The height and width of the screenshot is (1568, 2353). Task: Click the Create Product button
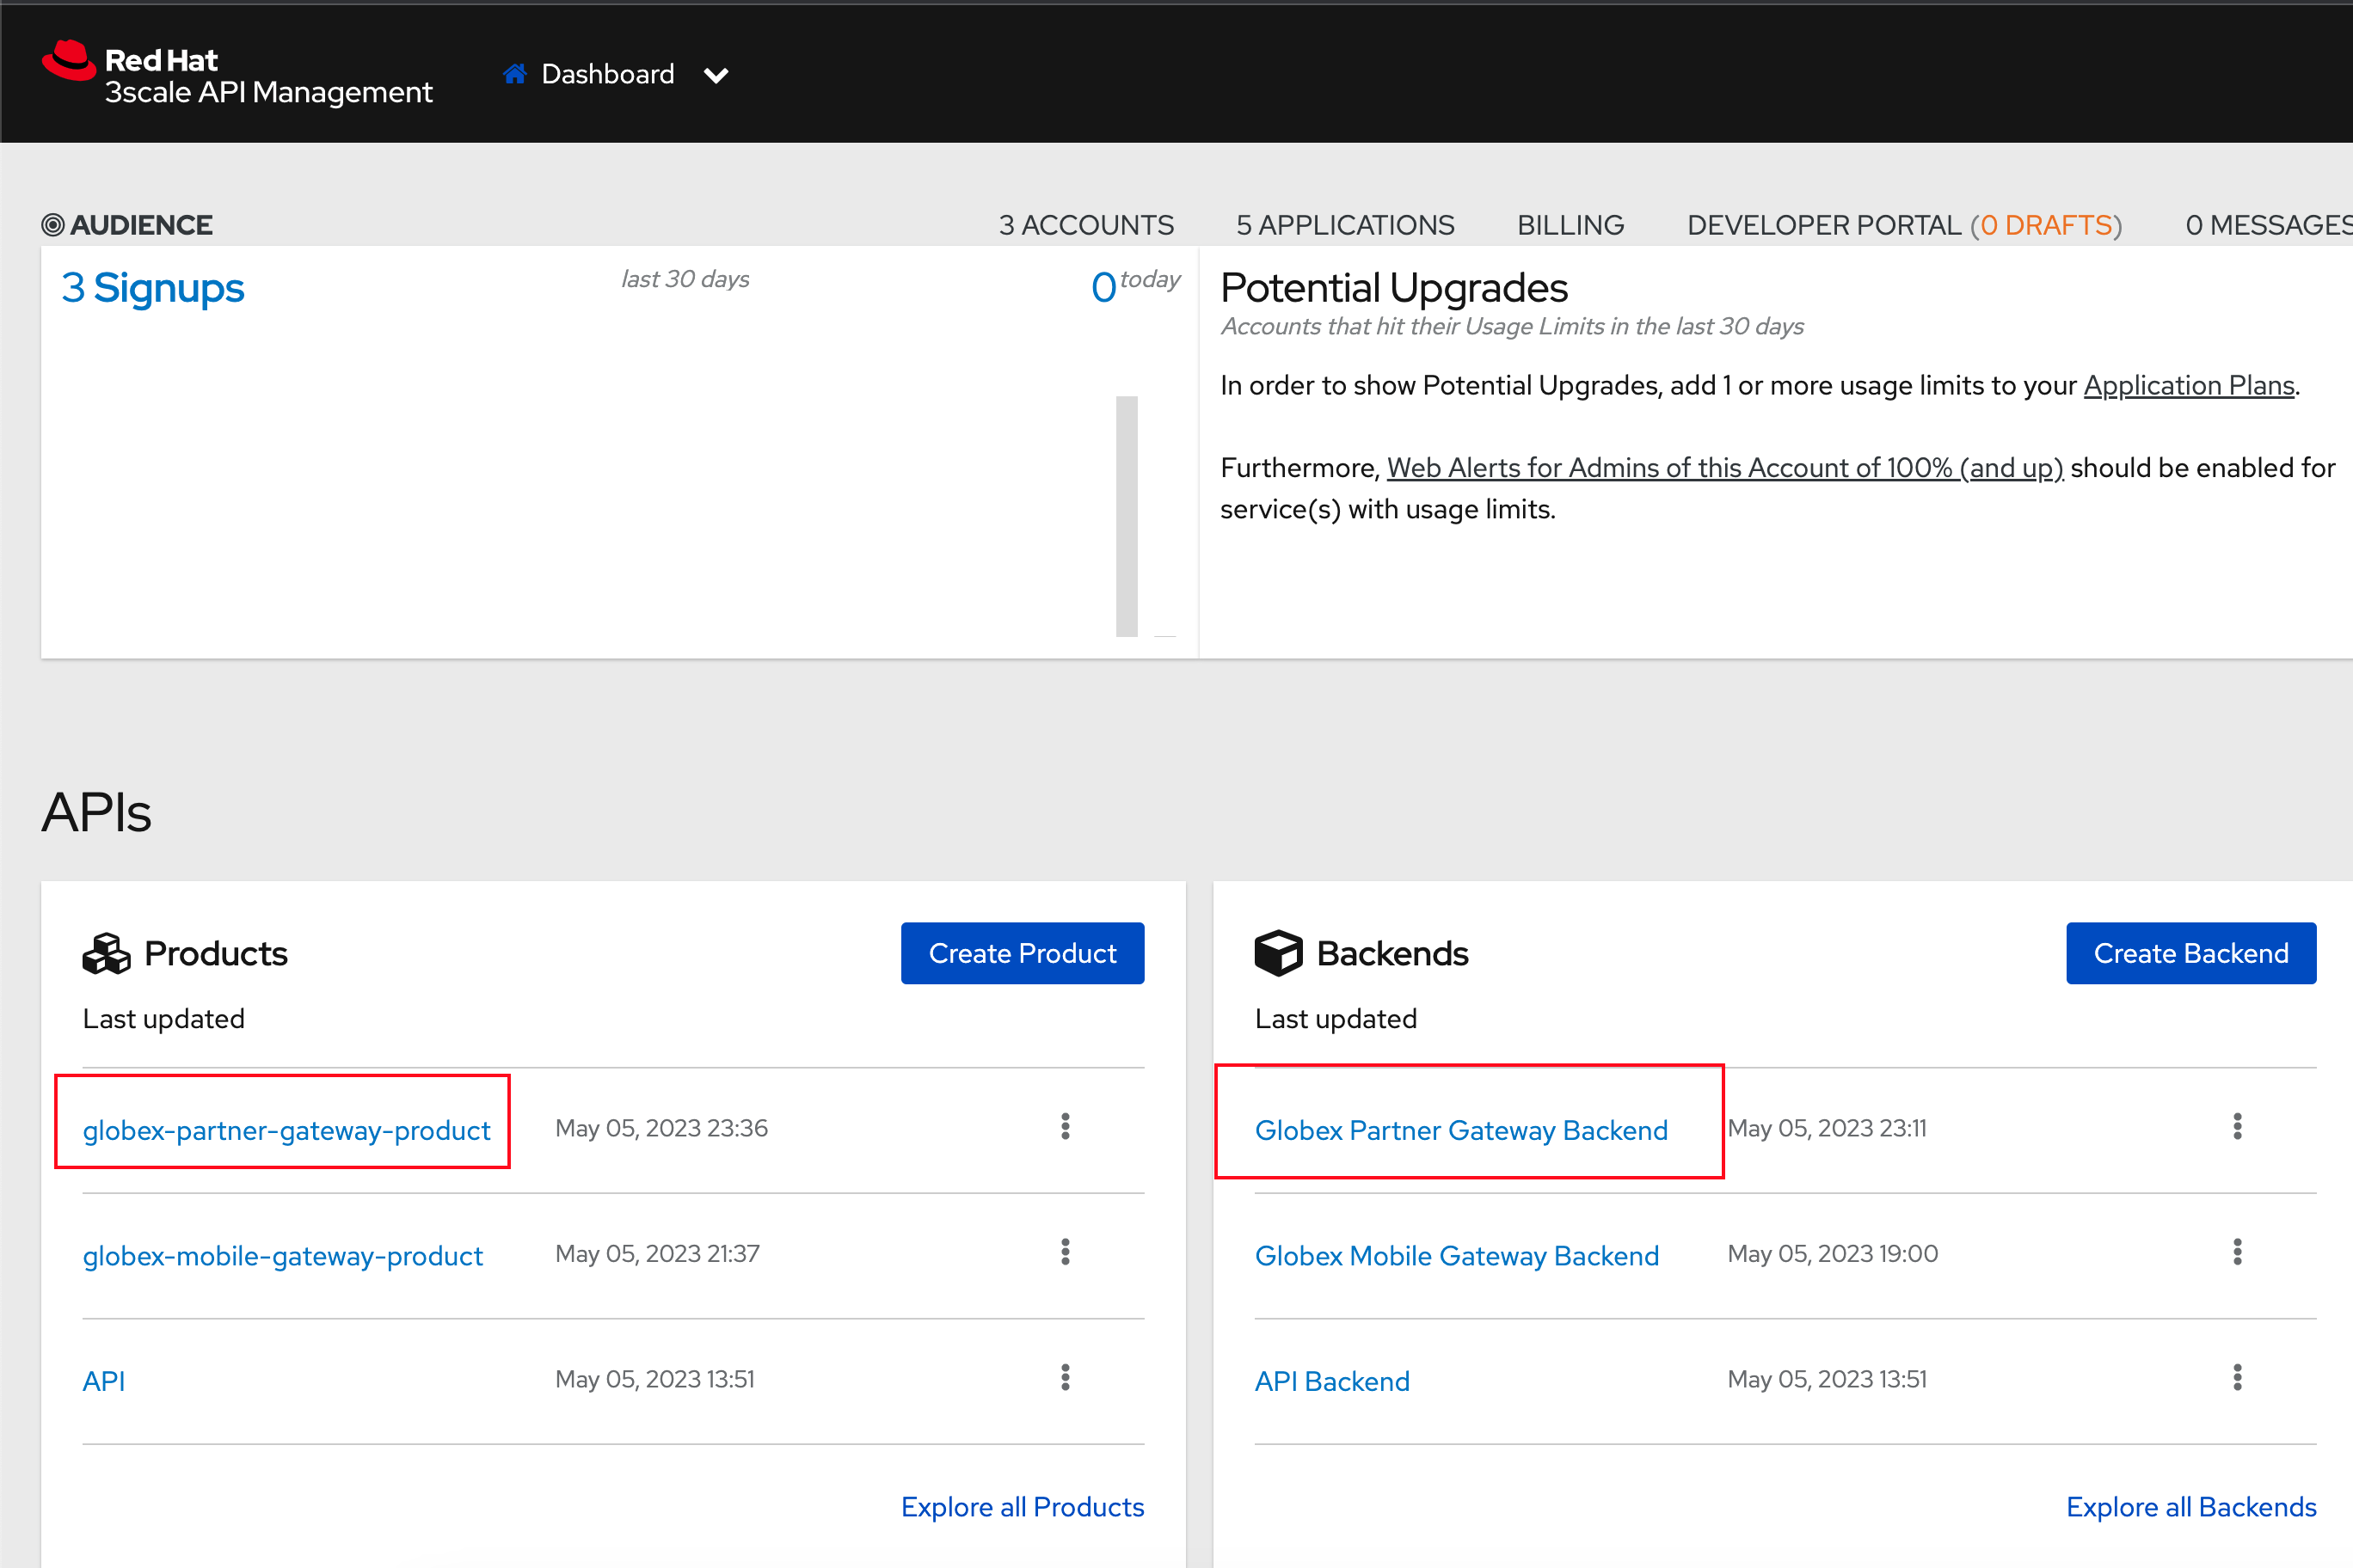point(1021,952)
